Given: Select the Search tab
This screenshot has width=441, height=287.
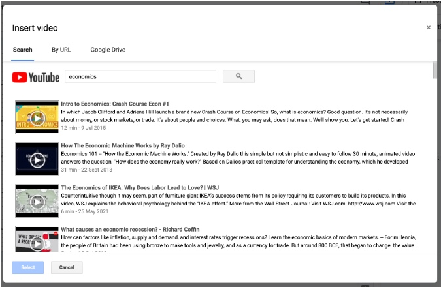Looking at the screenshot, I should point(23,50).
